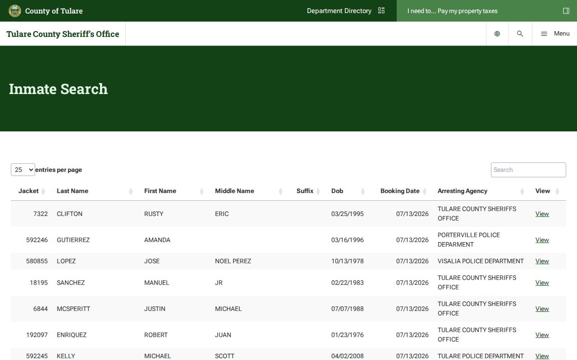Image resolution: width=577 pixels, height=360 pixels.
Task: Click the Last Name column header
Action: point(73,191)
